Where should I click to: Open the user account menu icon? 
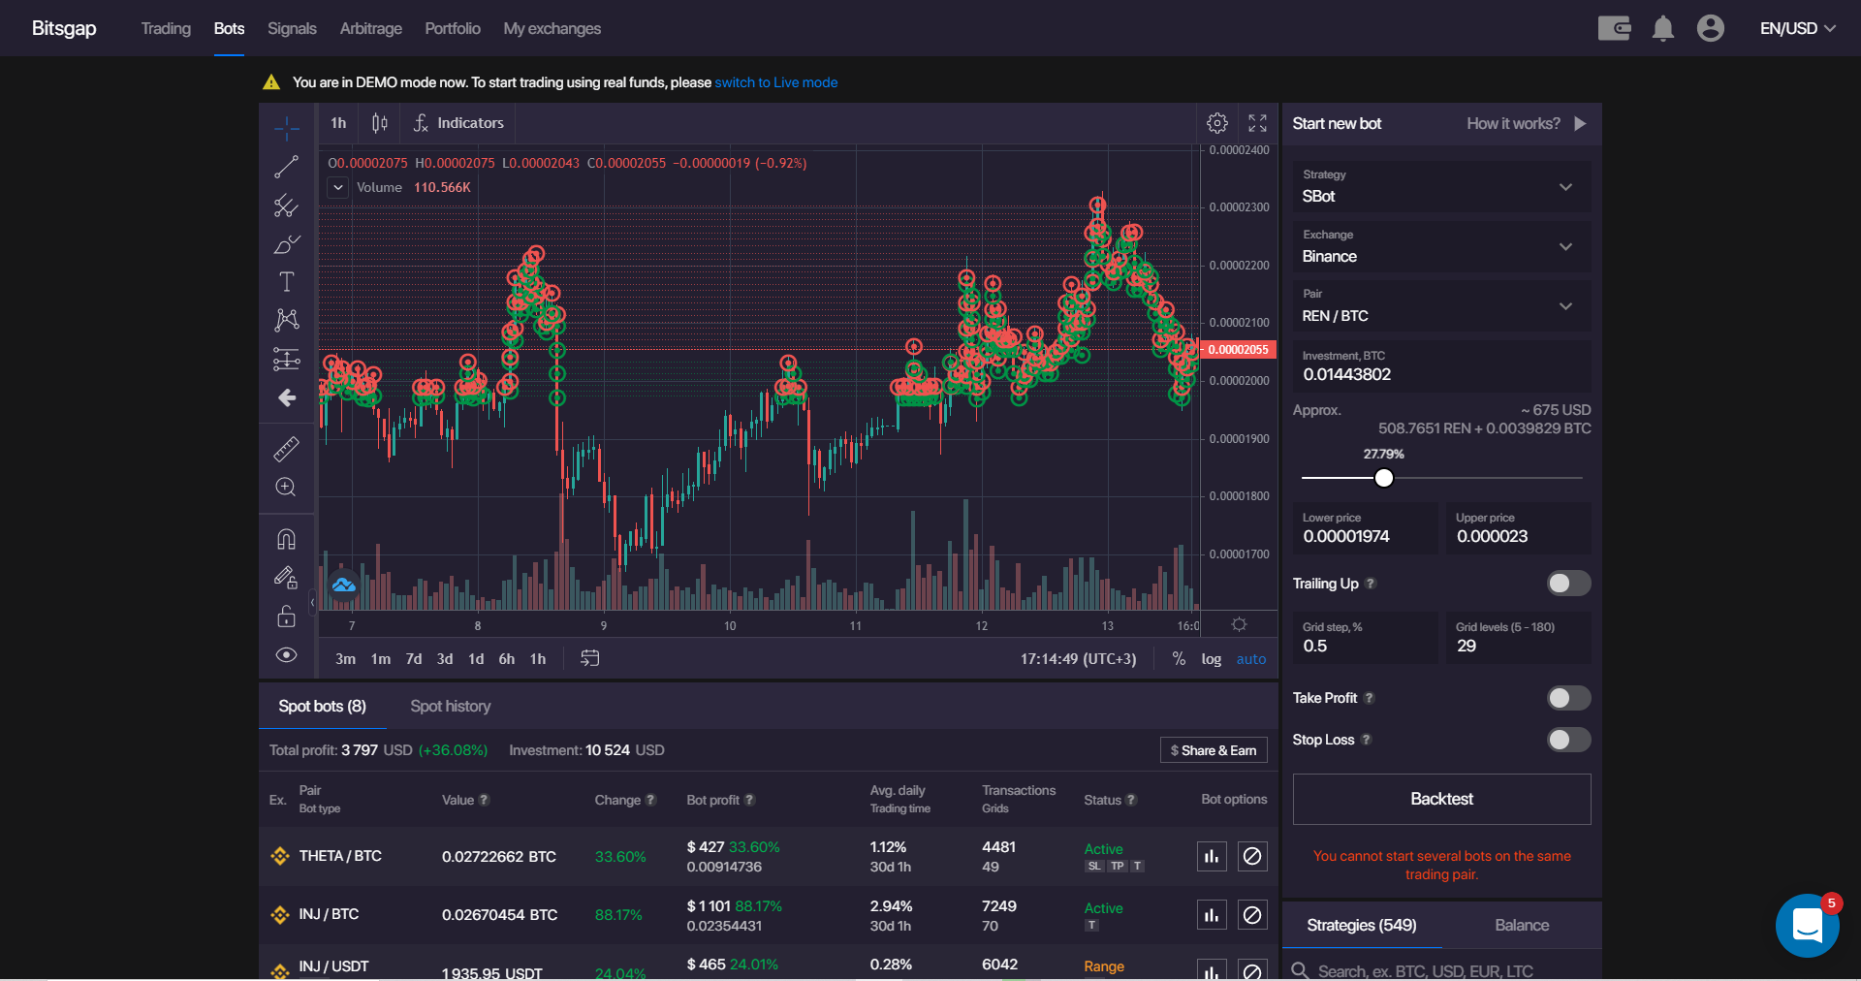(x=1711, y=28)
